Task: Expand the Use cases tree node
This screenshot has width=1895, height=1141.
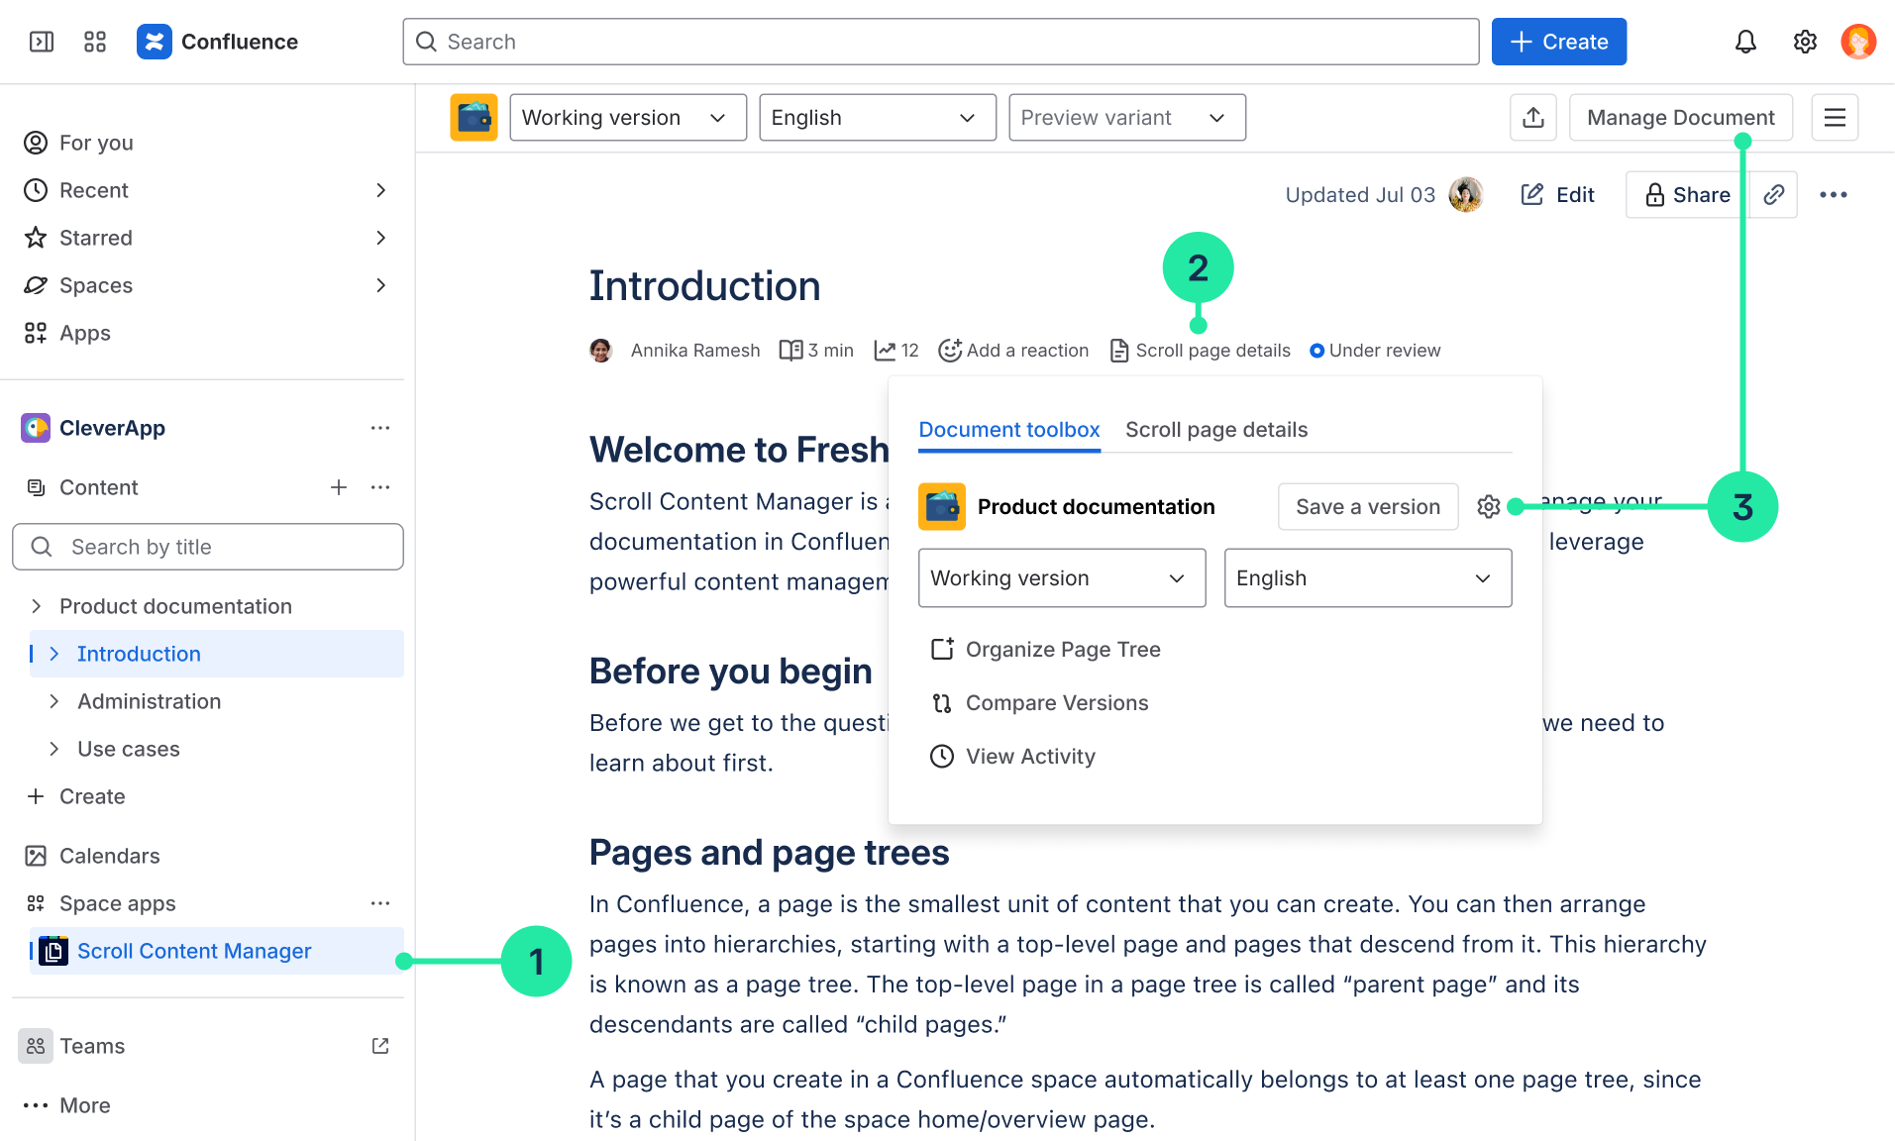Action: (53, 749)
